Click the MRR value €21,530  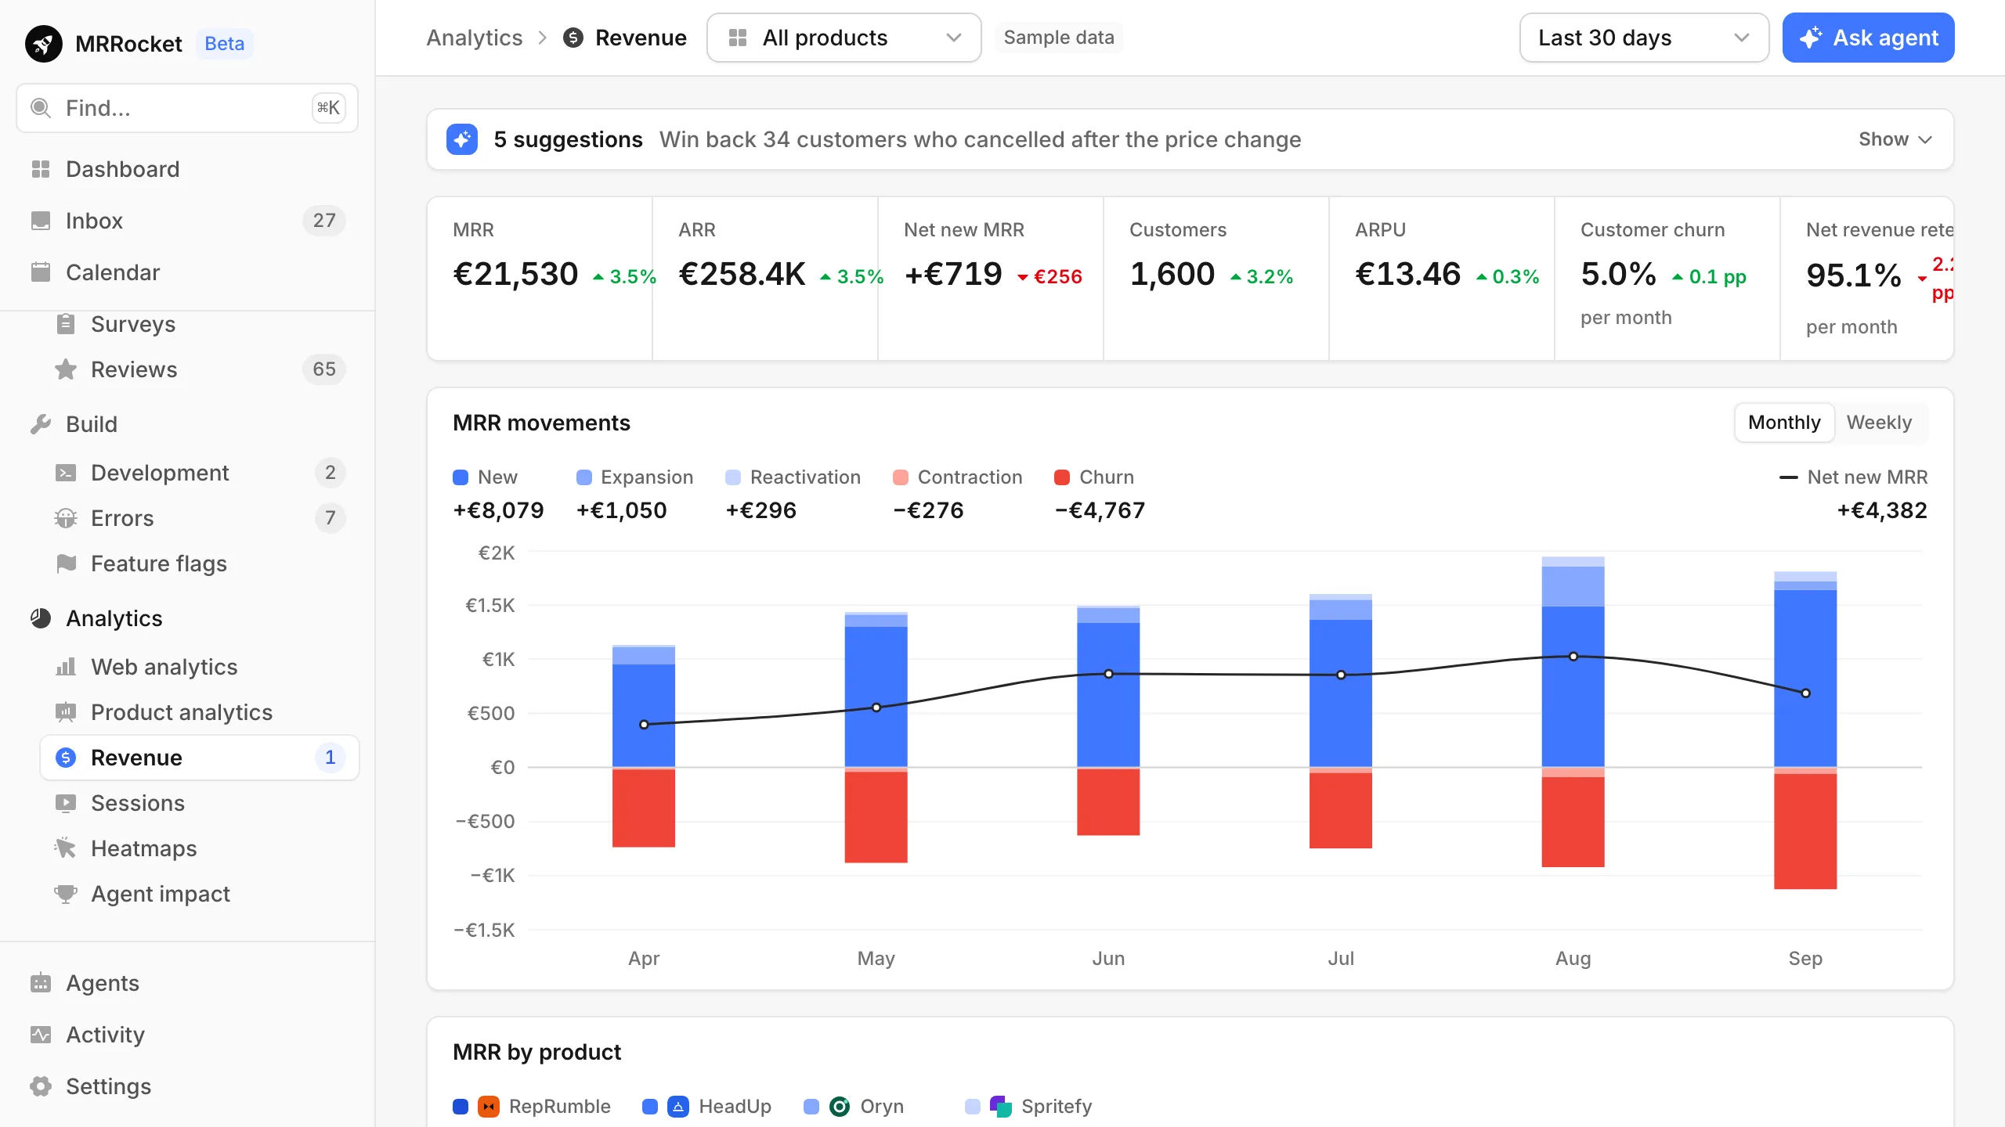(x=515, y=275)
